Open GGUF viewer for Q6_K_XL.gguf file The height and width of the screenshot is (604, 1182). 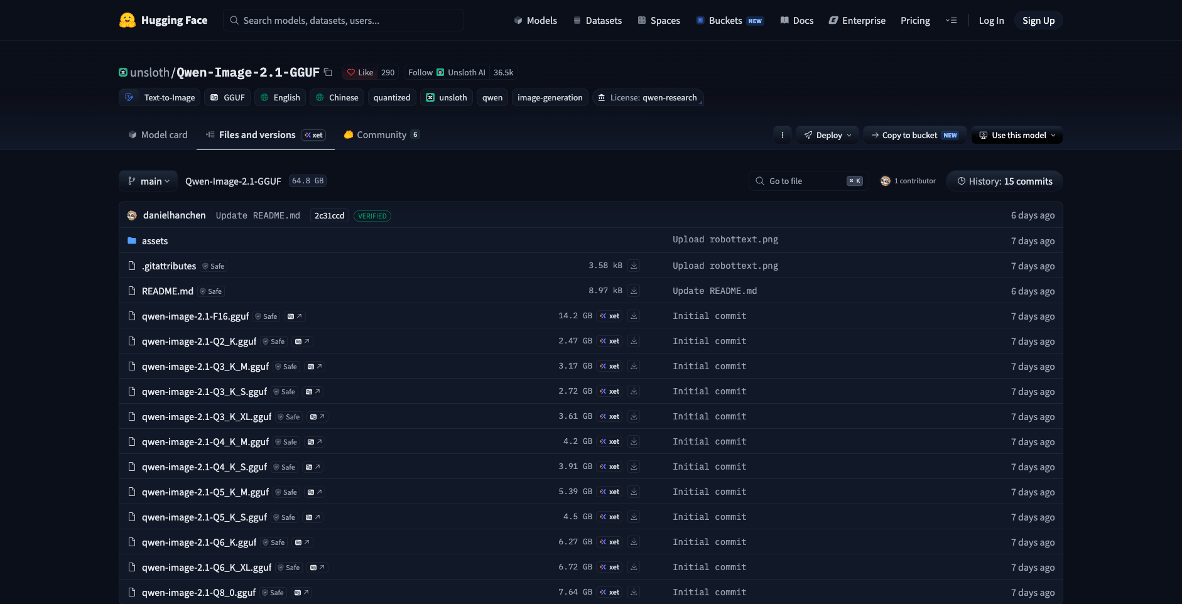317,568
